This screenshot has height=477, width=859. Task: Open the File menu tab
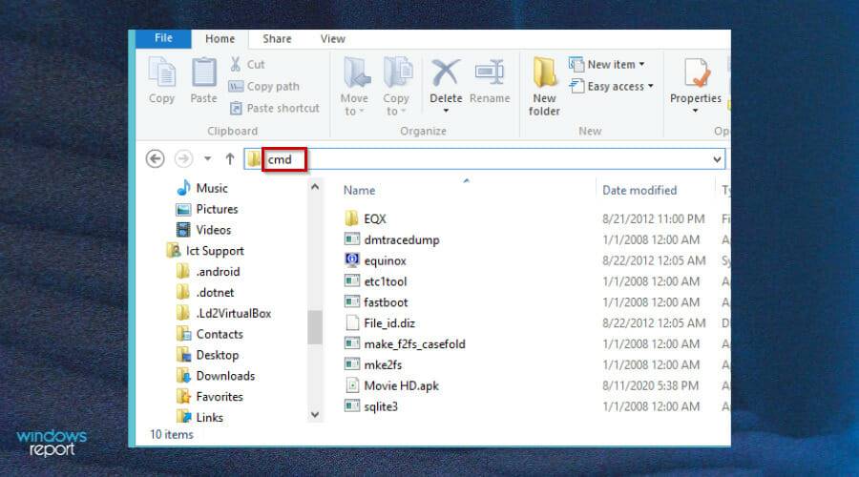pyautogui.click(x=163, y=38)
